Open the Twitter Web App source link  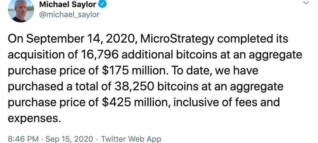pyautogui.click(x=131, y=139)
